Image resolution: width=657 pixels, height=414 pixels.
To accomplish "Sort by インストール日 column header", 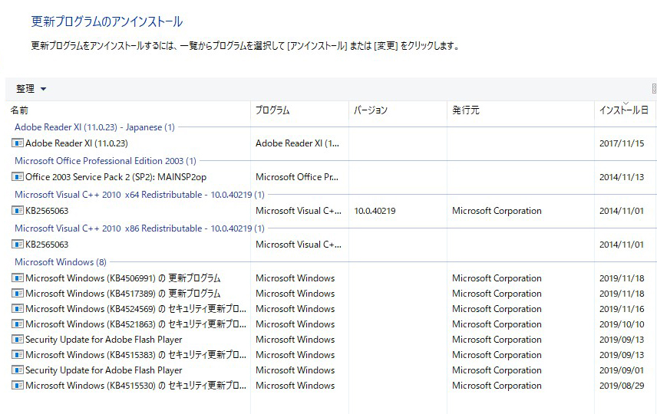I will [x=625, y=110].
